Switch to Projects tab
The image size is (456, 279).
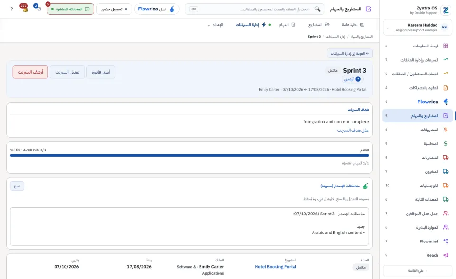pyautogui.click(x=319, y=25)
